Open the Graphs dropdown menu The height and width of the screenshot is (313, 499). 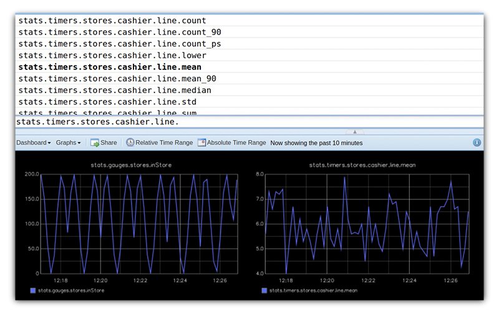68,142
